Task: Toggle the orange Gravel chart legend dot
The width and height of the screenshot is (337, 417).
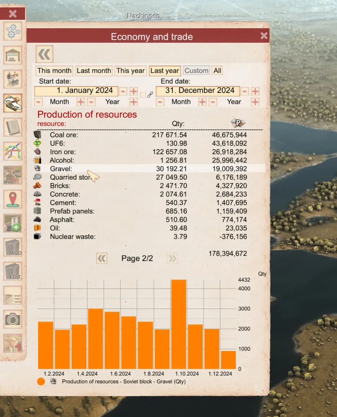Action: pos(41,381)
